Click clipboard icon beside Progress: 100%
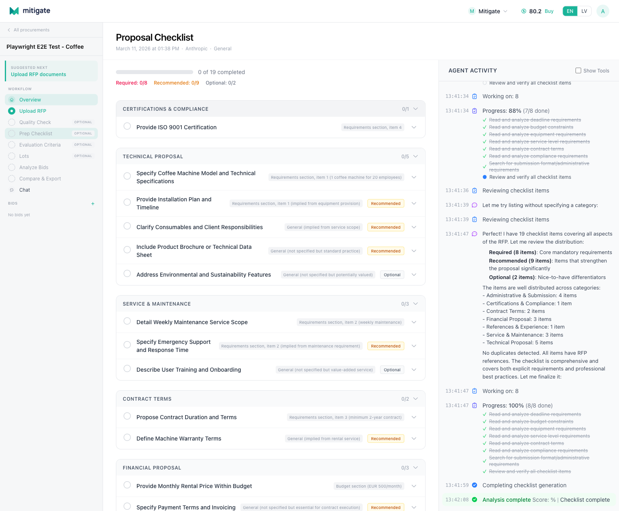This screenshot has width=619, height=511. (475, 405)
